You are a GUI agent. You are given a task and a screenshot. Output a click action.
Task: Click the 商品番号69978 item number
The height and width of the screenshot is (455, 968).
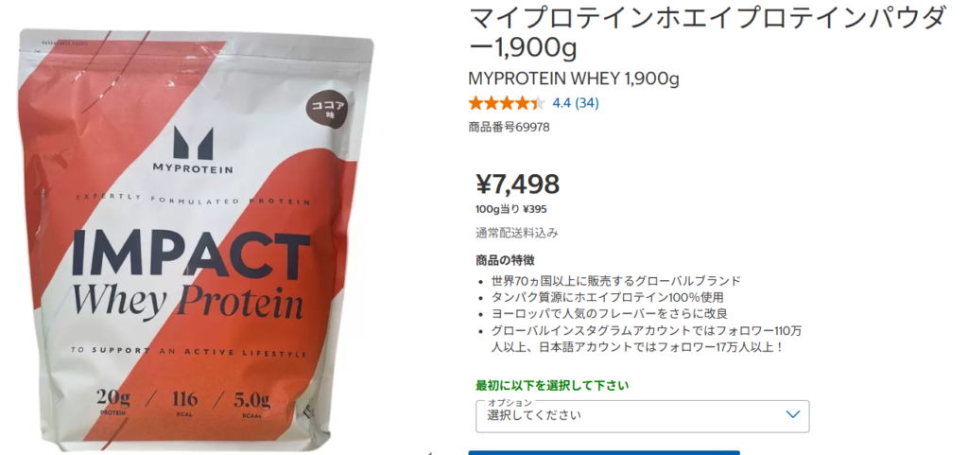coord(509,128)
